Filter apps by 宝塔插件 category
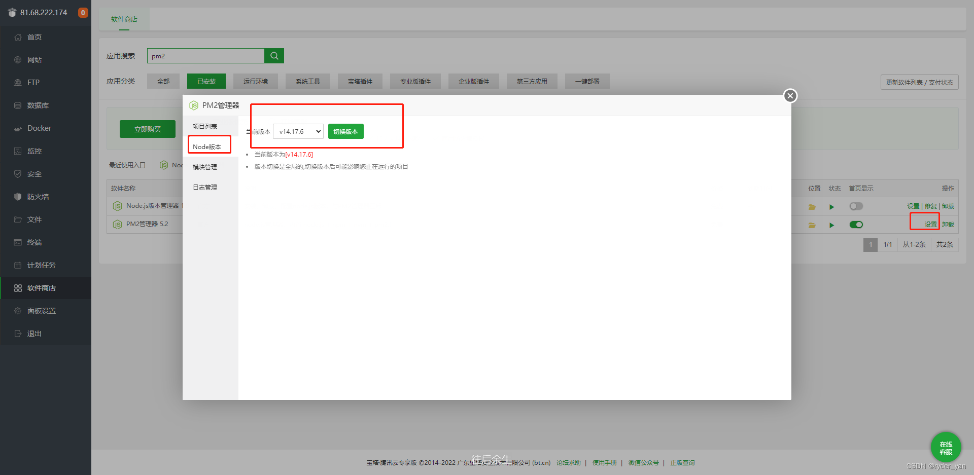Viewport: 974px width, 475px height. tap(360, 81)
